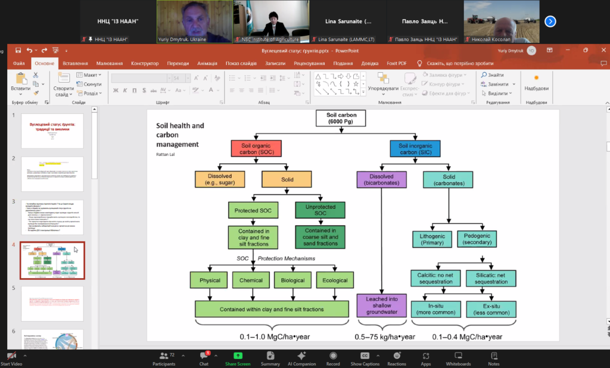The width and height of the screenshot is (610, 368).
Task: Switch to the Вставлення ribbon tab
Action: pyautogui.click(x=75, y=63)
